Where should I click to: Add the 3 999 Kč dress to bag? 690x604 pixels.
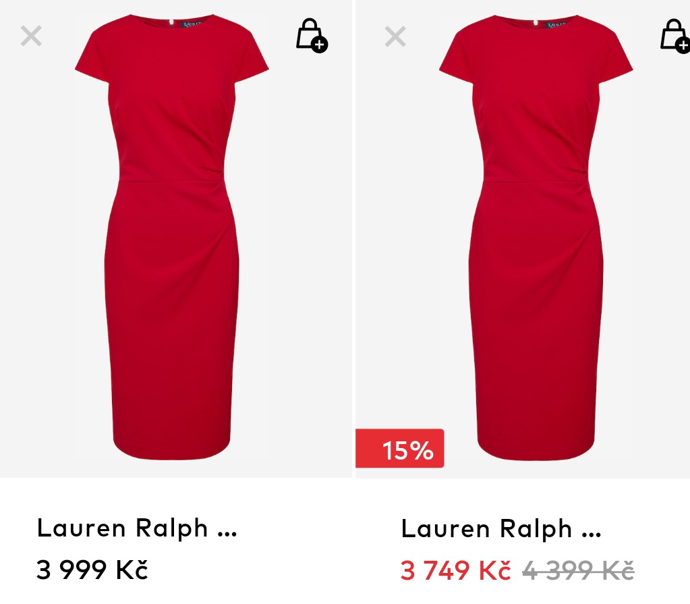coord(312,36)
